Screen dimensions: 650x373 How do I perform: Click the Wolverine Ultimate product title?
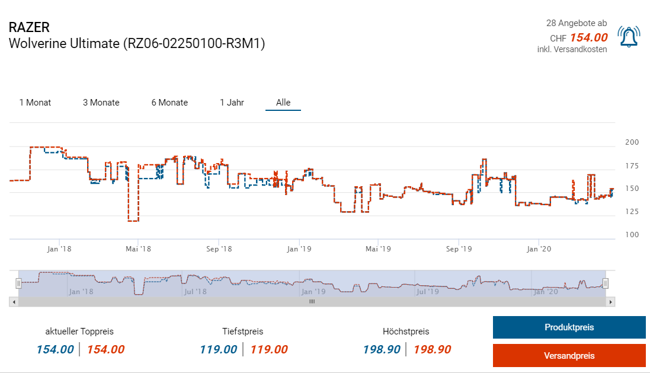(x=137, y=43)
